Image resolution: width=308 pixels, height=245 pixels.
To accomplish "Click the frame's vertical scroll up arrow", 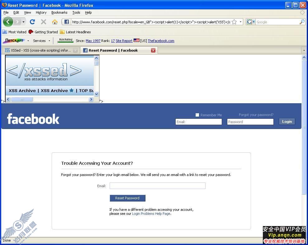I will click(x=96, y=58).
